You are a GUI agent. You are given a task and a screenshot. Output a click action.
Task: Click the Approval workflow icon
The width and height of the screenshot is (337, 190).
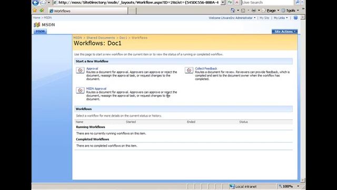[x=80, y=70]
